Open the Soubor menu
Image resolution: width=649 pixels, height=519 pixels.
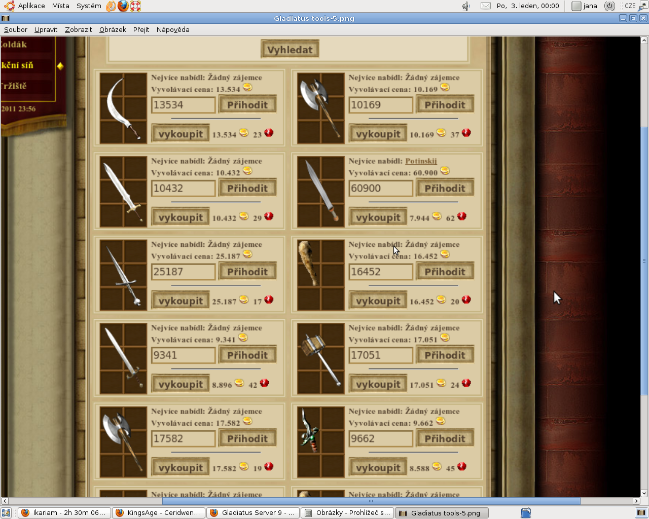coord(16,29)
